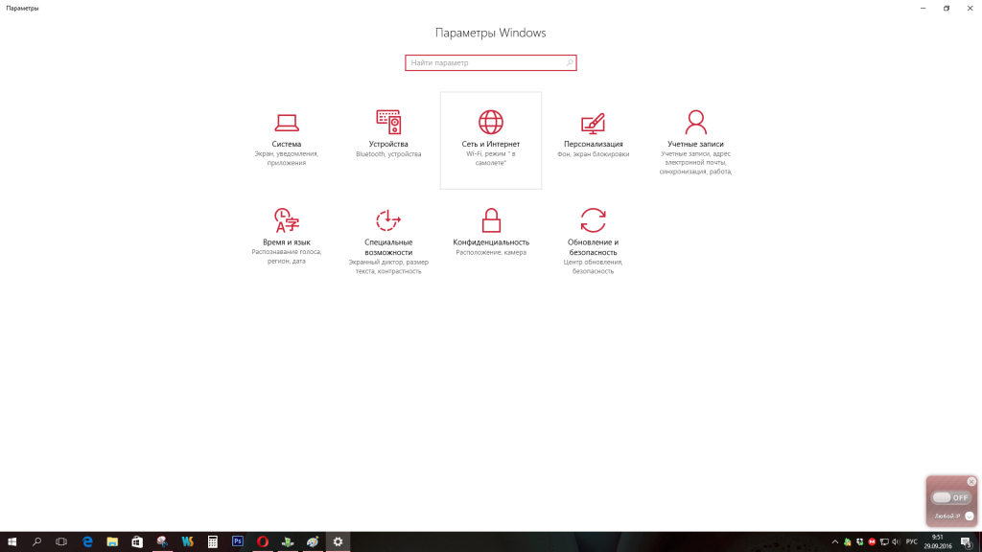Open the Устройства settings category
982x552 pixels.
[x=388, y=140]
